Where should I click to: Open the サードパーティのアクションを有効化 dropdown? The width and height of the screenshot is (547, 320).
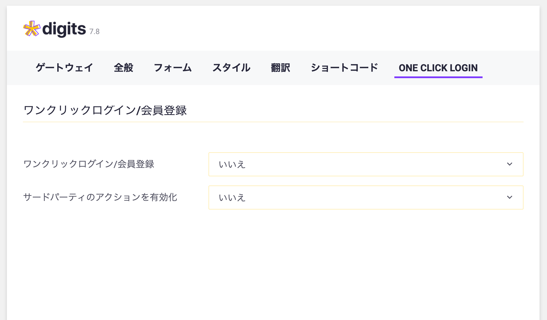pyautogui.click(x=366, y=197)
